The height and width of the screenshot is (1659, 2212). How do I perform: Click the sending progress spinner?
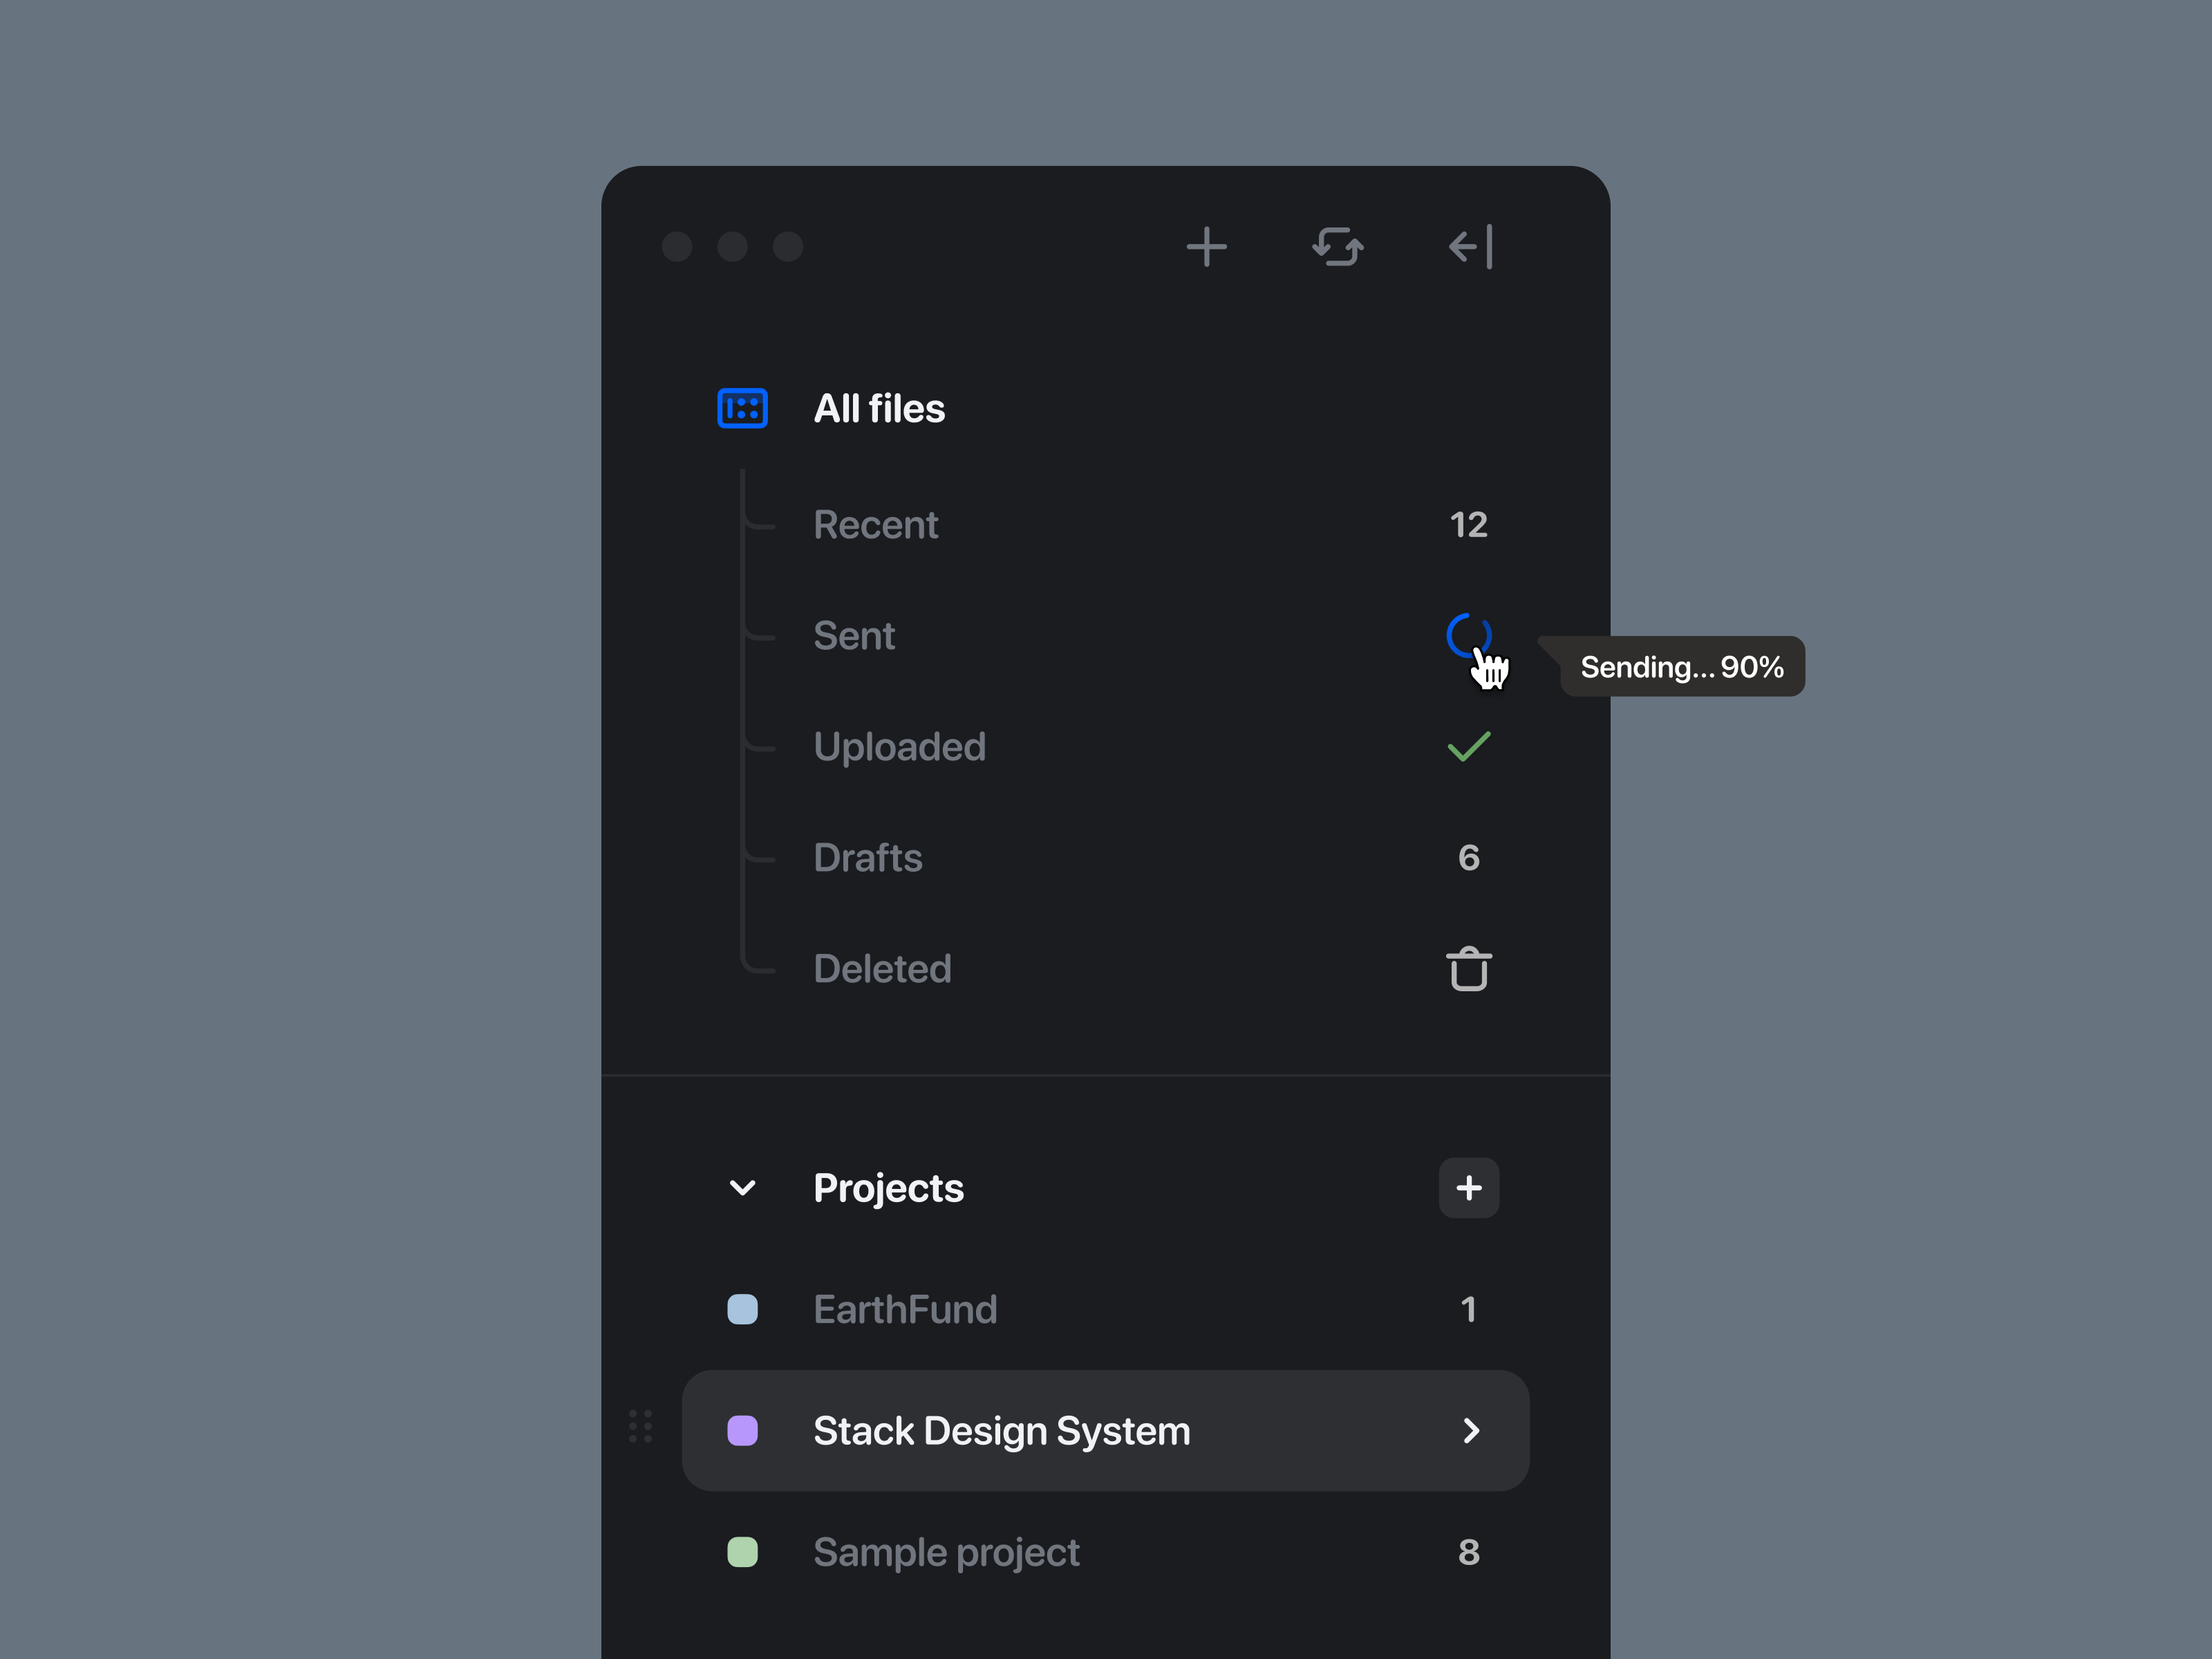[x=1468, y=635]
